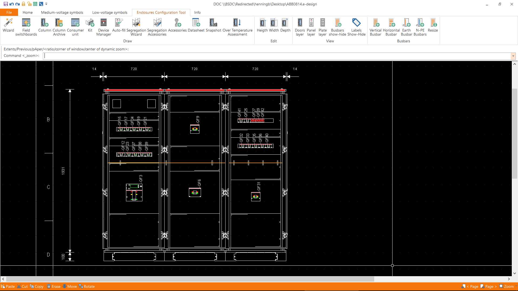Viewport: 518px width, 291px height.
Task: Click the vertical scrollbar down arrow
Action: (x=514, y=273)
